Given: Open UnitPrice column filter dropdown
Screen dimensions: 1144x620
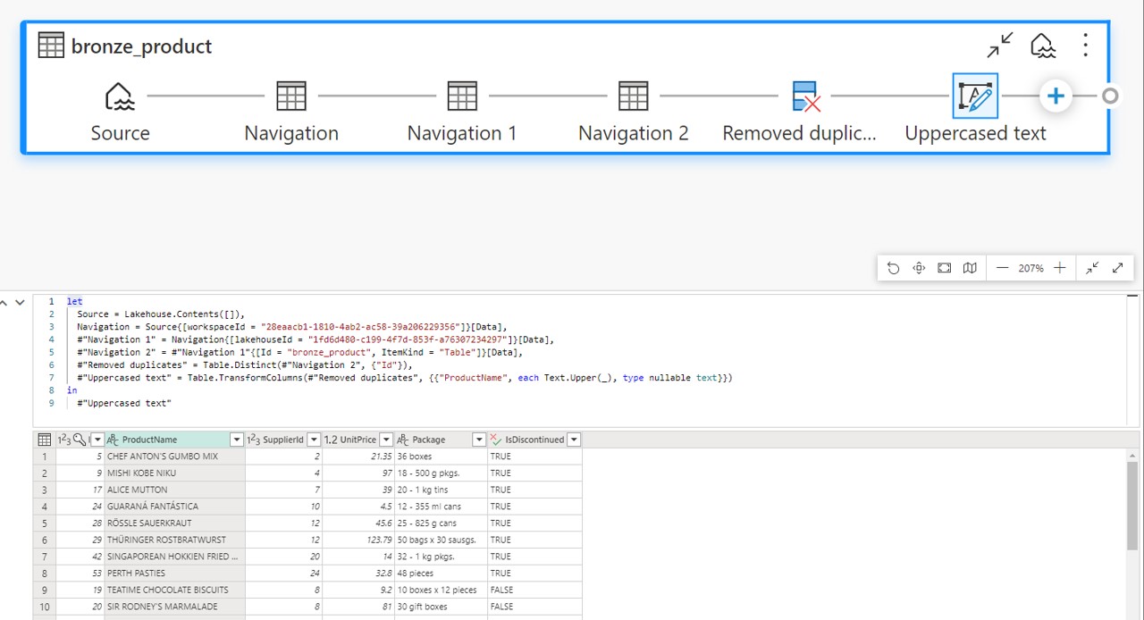Looking at the screenshot, I should [x=385, y=439].
